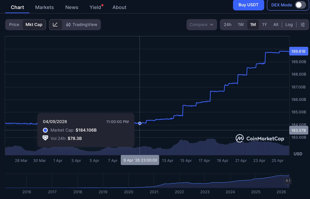The height and width of the screenshot is (199, 310).
Task: Click the 28 Mar x-axis label
Action: [x=21, y=160]
